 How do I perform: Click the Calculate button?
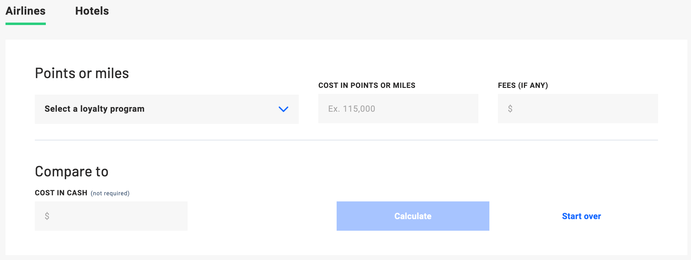click(412, 216)
